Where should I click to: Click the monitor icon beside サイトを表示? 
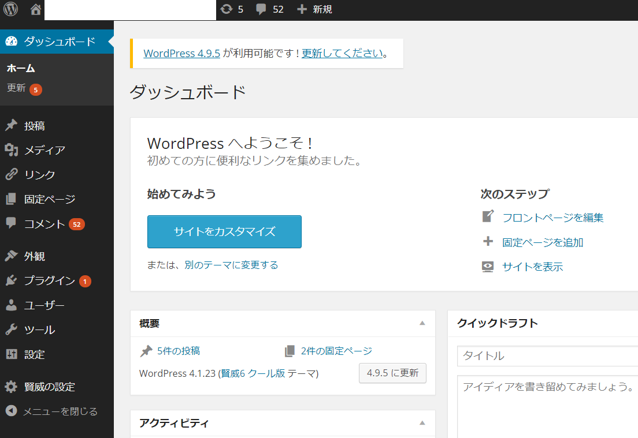487,267
